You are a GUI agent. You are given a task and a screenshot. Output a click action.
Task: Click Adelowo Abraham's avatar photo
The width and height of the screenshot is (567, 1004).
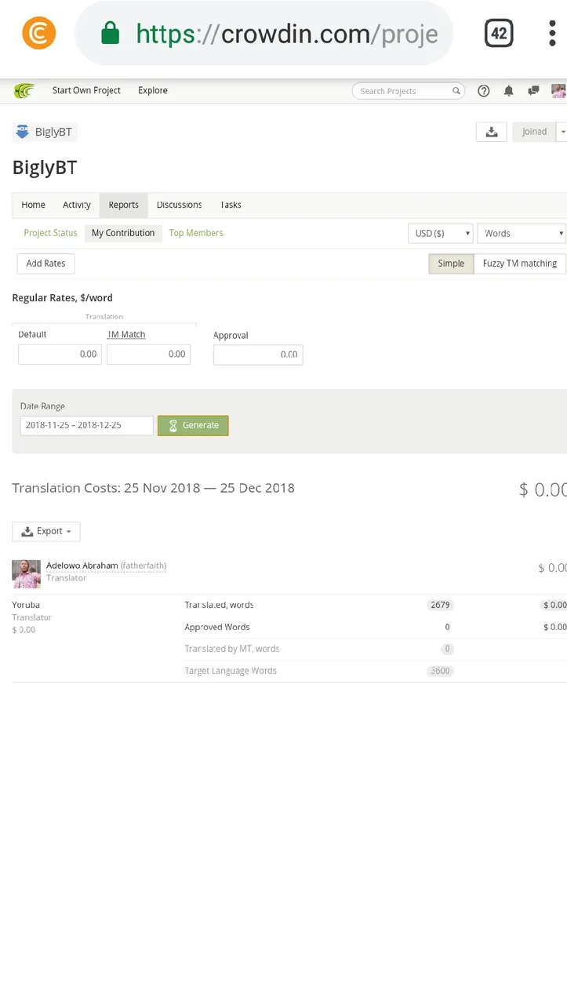pos(26,573)
